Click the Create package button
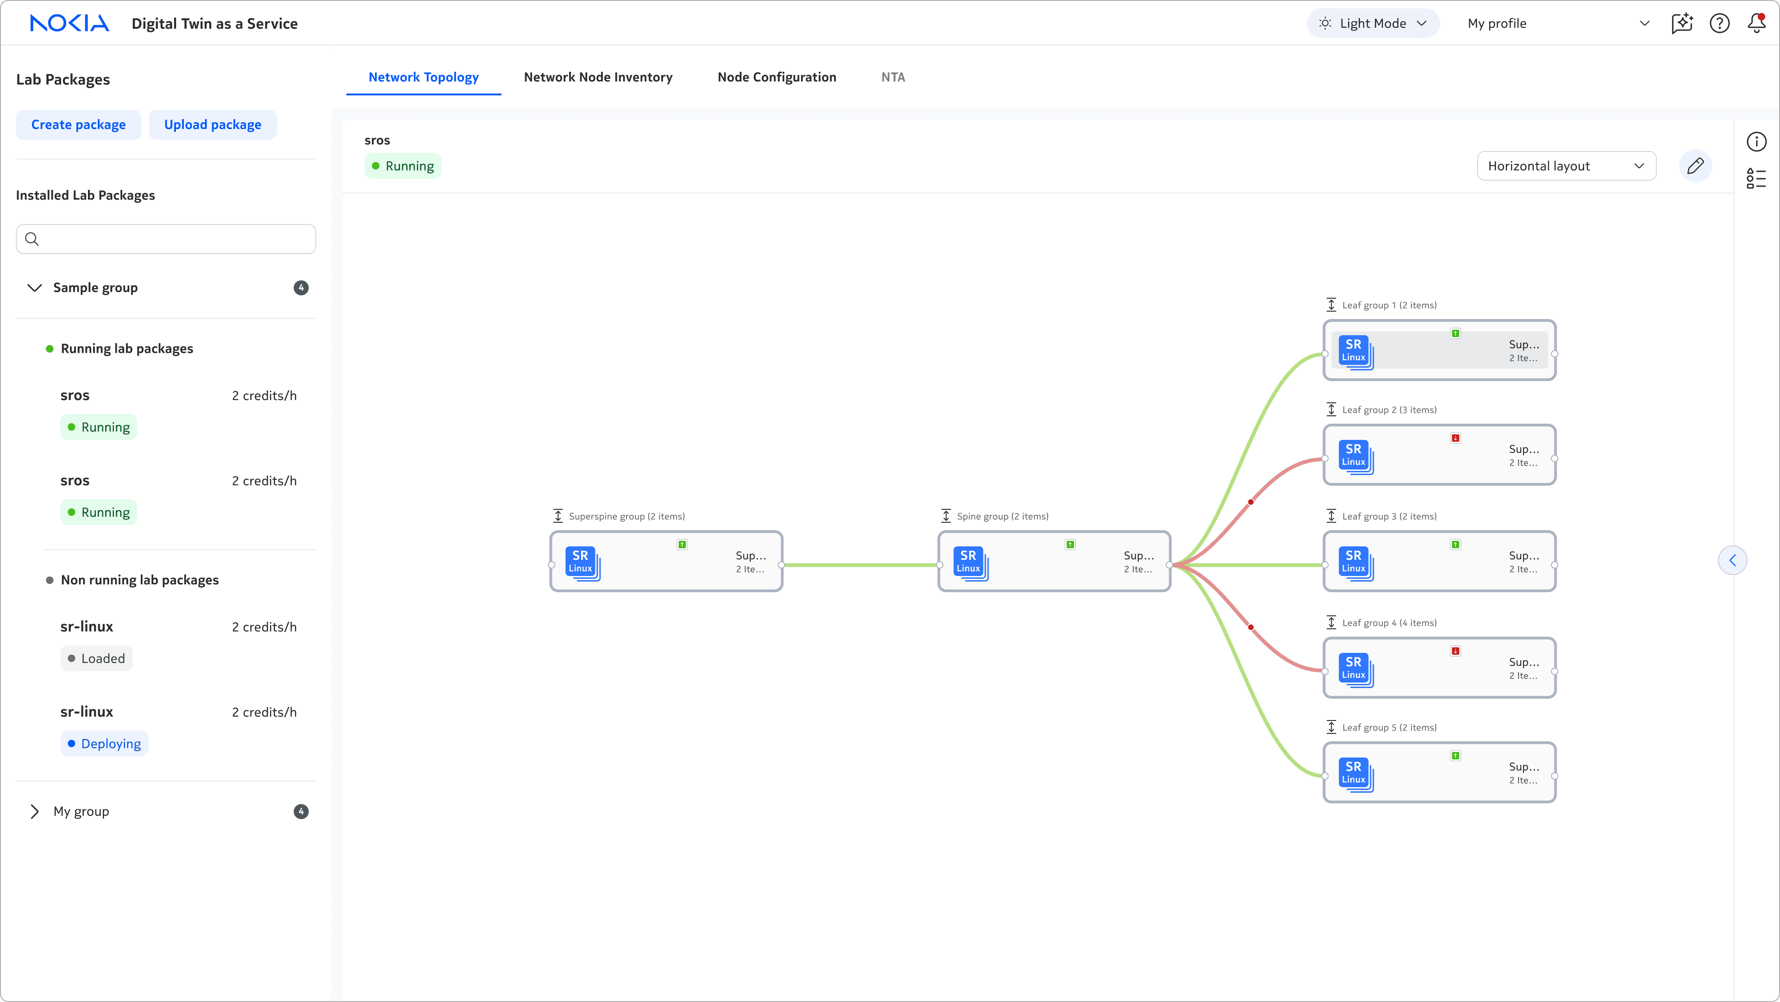Viewport: 1780px width, 1002px height. pyautogui.click(x=78, y=125)
